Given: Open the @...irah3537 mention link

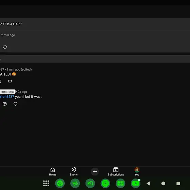Looking at the screenshot, I should click(x=7, y=97).
